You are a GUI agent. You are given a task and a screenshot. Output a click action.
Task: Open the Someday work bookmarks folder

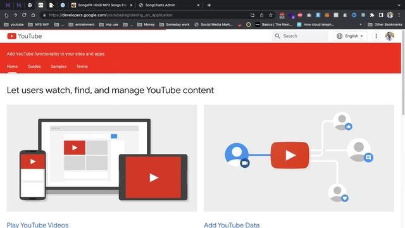click(x=175, y=25)
